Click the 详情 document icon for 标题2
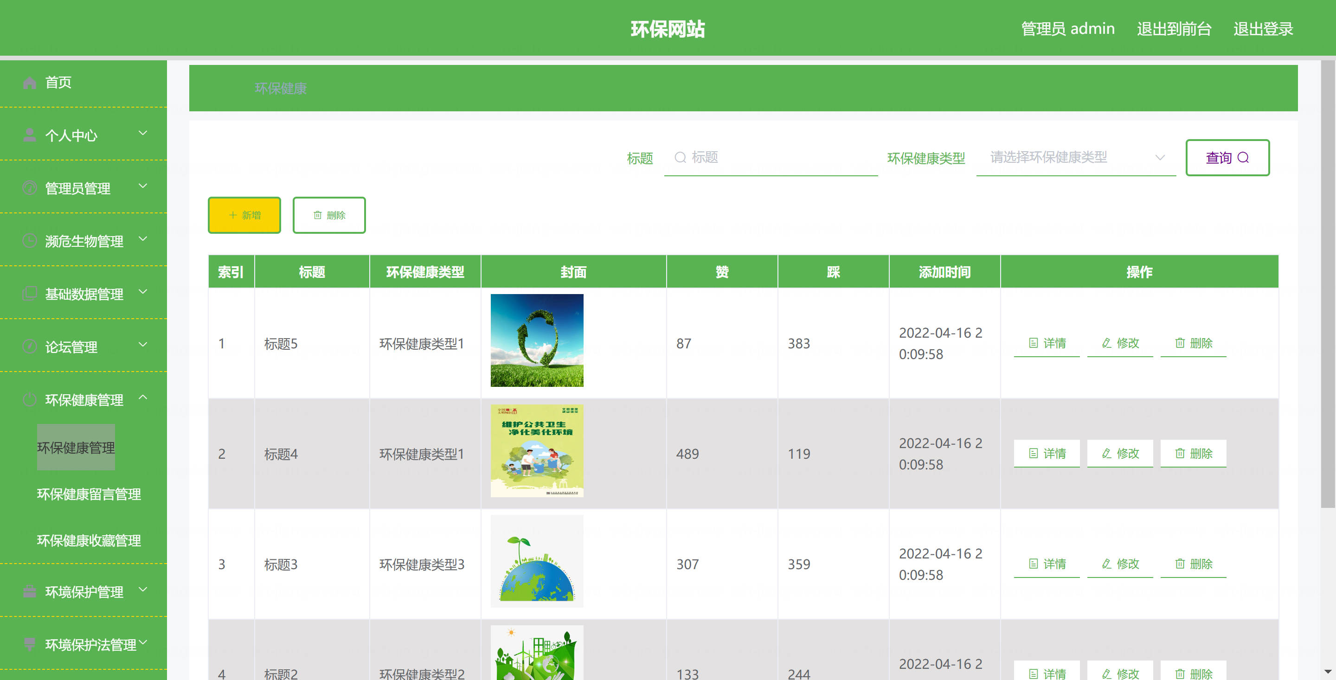The height and width of the screenshot is (680, 1336). 1033,674
